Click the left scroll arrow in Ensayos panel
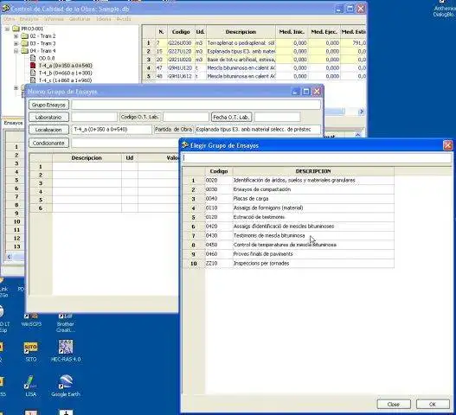 tap(9, 256)
